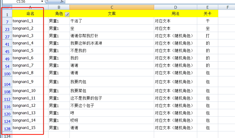Select the cell 我要菜包
The image size is (235, 138).
112,91
